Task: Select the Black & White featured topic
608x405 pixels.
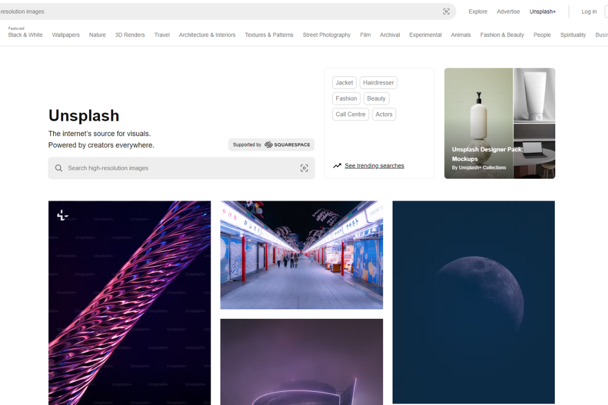Action: (x=25, y=35)
